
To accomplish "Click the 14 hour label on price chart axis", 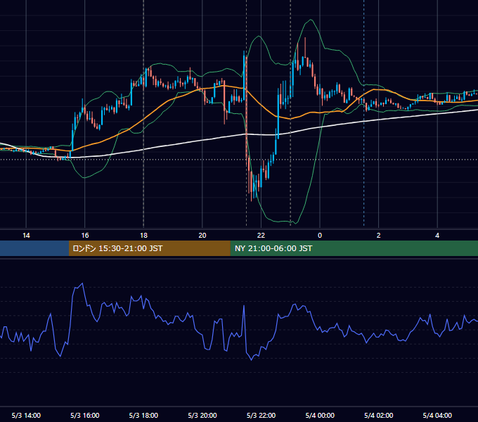I will tap(26, 236).
